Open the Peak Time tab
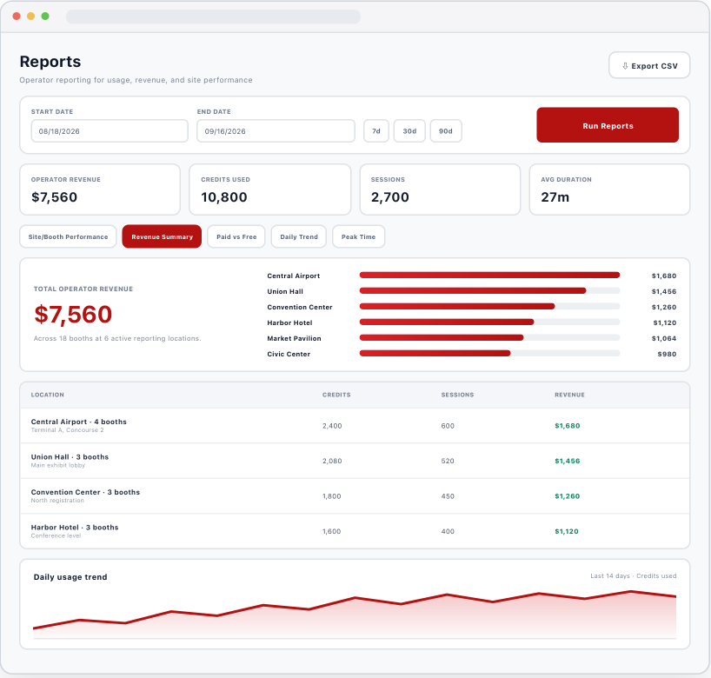The image size is (711, 678). click(x=358, y=236)
